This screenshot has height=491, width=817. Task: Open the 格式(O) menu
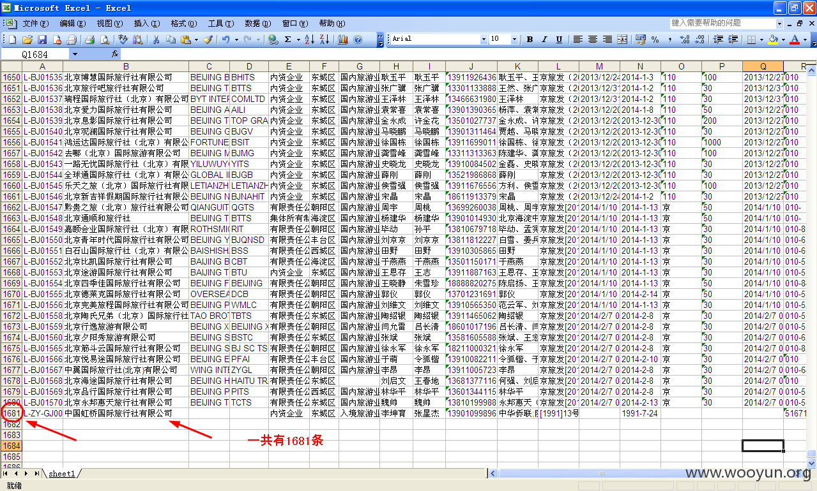click(x=183, y=24)
